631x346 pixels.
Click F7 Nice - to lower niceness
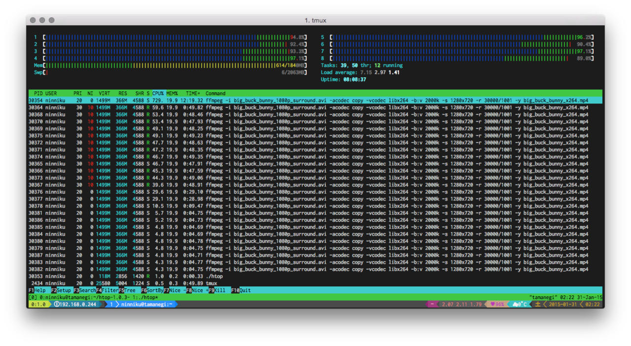175,290
